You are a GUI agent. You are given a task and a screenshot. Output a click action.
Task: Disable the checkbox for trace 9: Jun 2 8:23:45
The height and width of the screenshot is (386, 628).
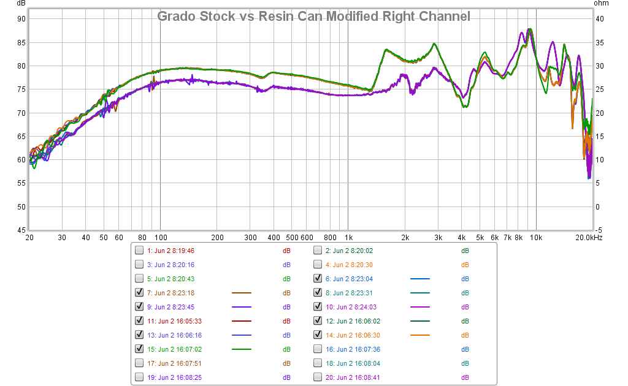click(x=139, y=306)
